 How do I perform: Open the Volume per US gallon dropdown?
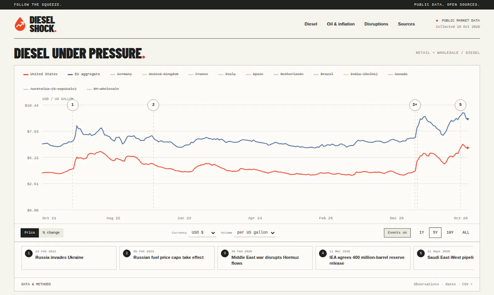pos(255,233)
